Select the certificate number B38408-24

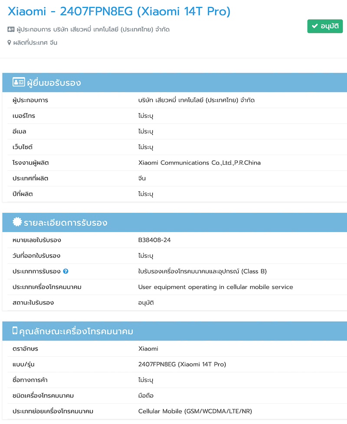[154, 240]
